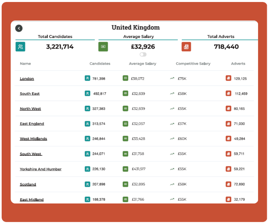The height and width of the screenshot is (223, 268).
Task: Click the Average Salary banknote icon
Action: [103, 47]
